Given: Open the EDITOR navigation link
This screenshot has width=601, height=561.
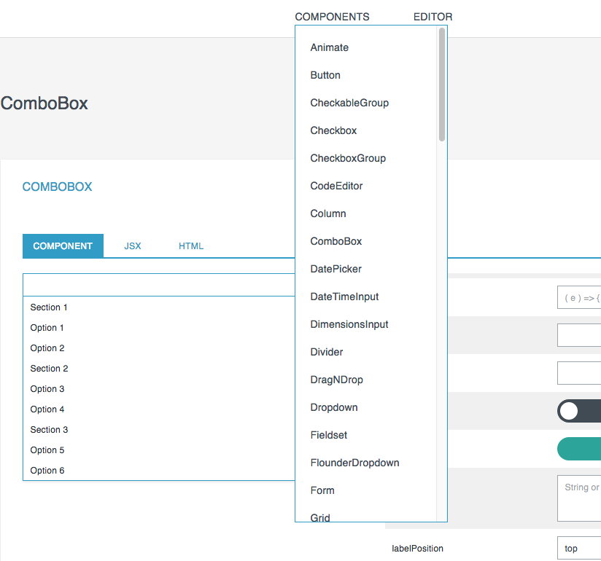Looking at the screenshot, I should 433,17.
